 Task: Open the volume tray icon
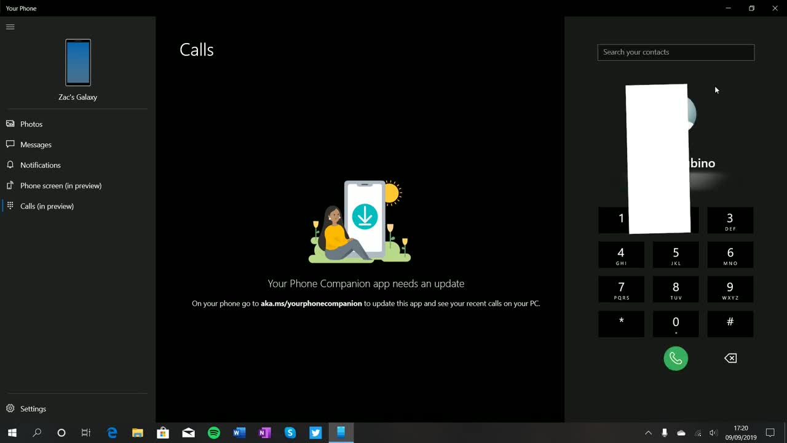pyautogui.click(x=713, y=433)
